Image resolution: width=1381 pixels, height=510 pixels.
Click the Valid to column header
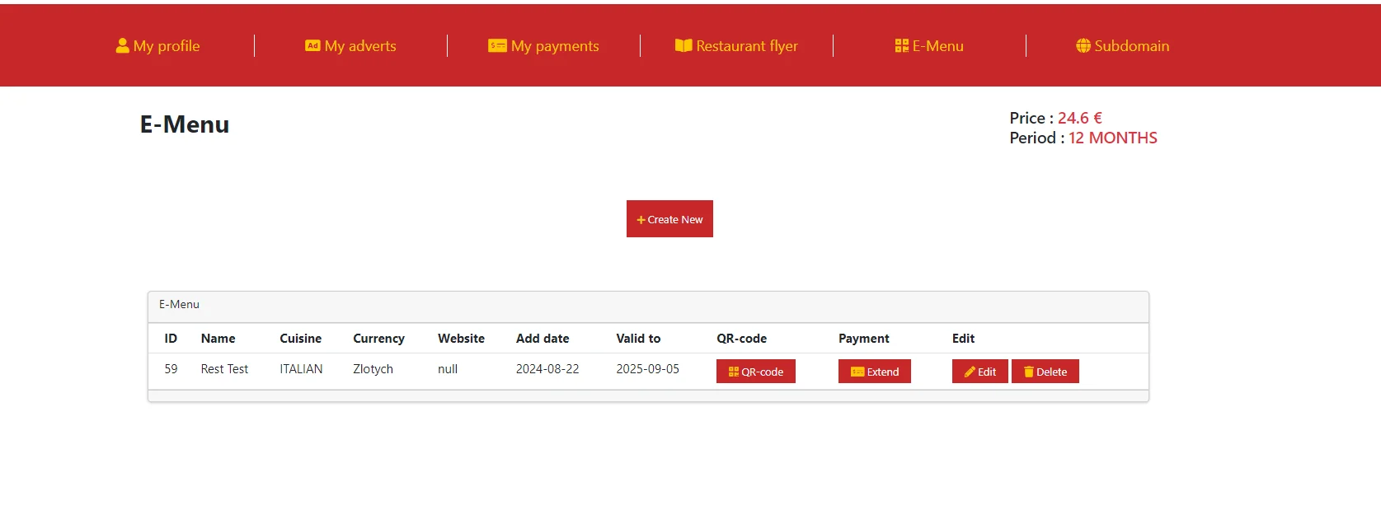[x=638, y=339]
